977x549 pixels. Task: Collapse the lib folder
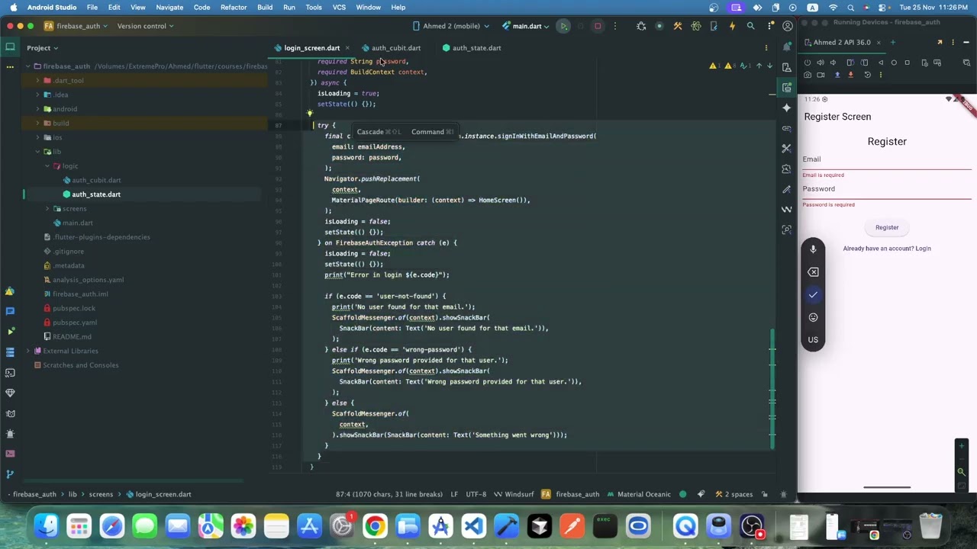37,152
